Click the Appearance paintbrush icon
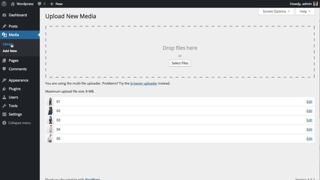The height and width of the screenshot is (180, 320). (x=4, y=80)
